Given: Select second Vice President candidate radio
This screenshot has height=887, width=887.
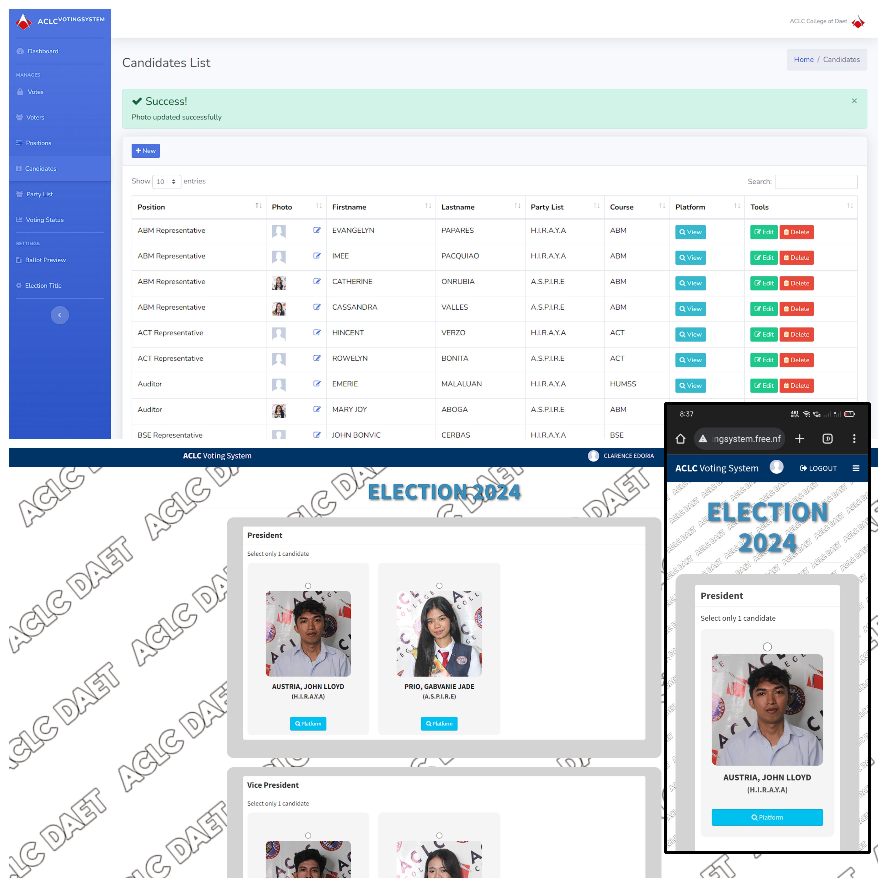Looking at the screenshot, I should pos(439,836).
